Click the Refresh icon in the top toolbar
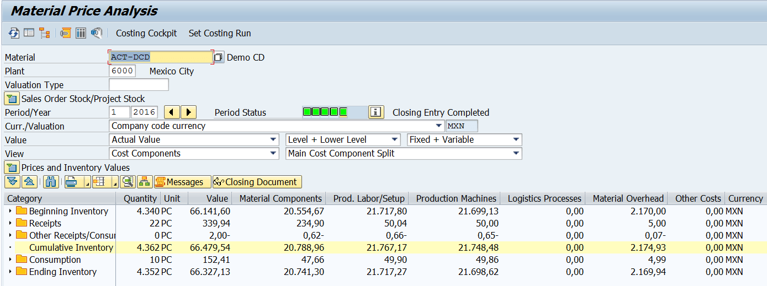The width and height of the screenshot is (767, 286). [13, 33]
